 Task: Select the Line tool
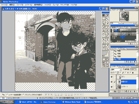tap(107, 42)
